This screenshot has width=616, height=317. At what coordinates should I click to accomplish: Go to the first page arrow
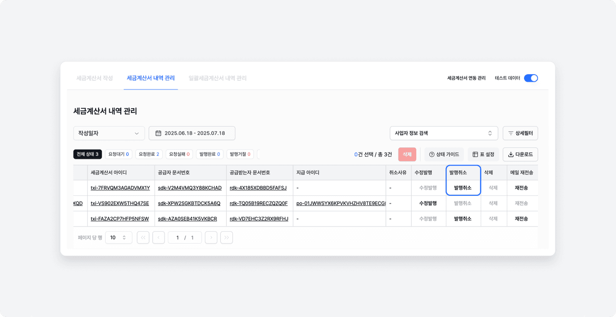point(143,238)
